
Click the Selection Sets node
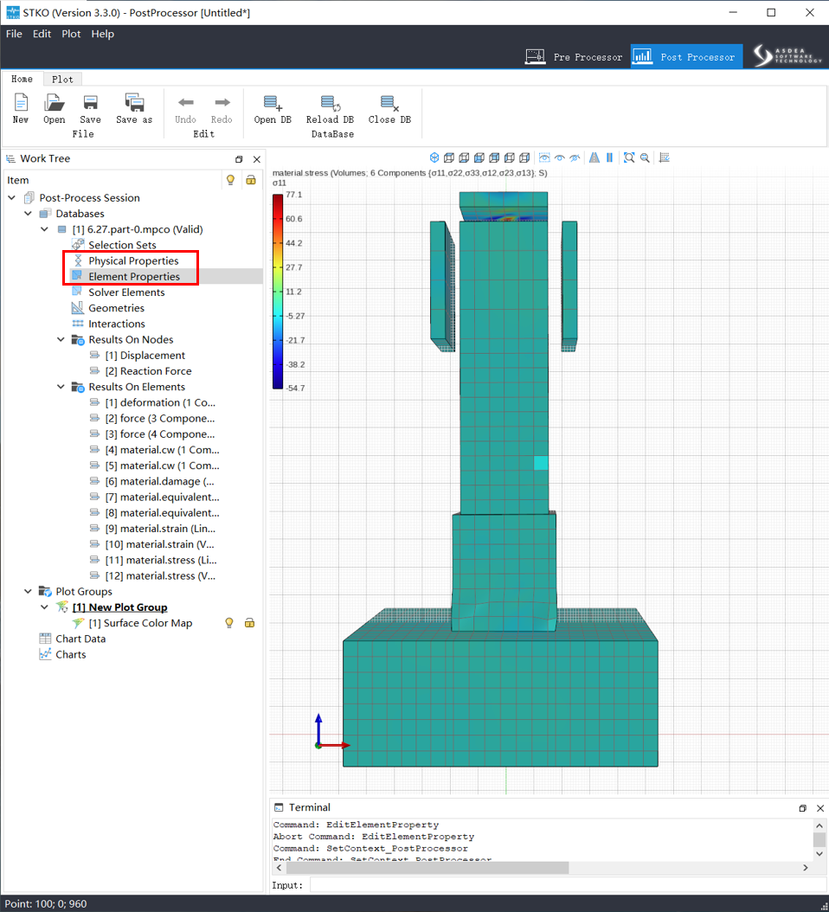[122, 245]
